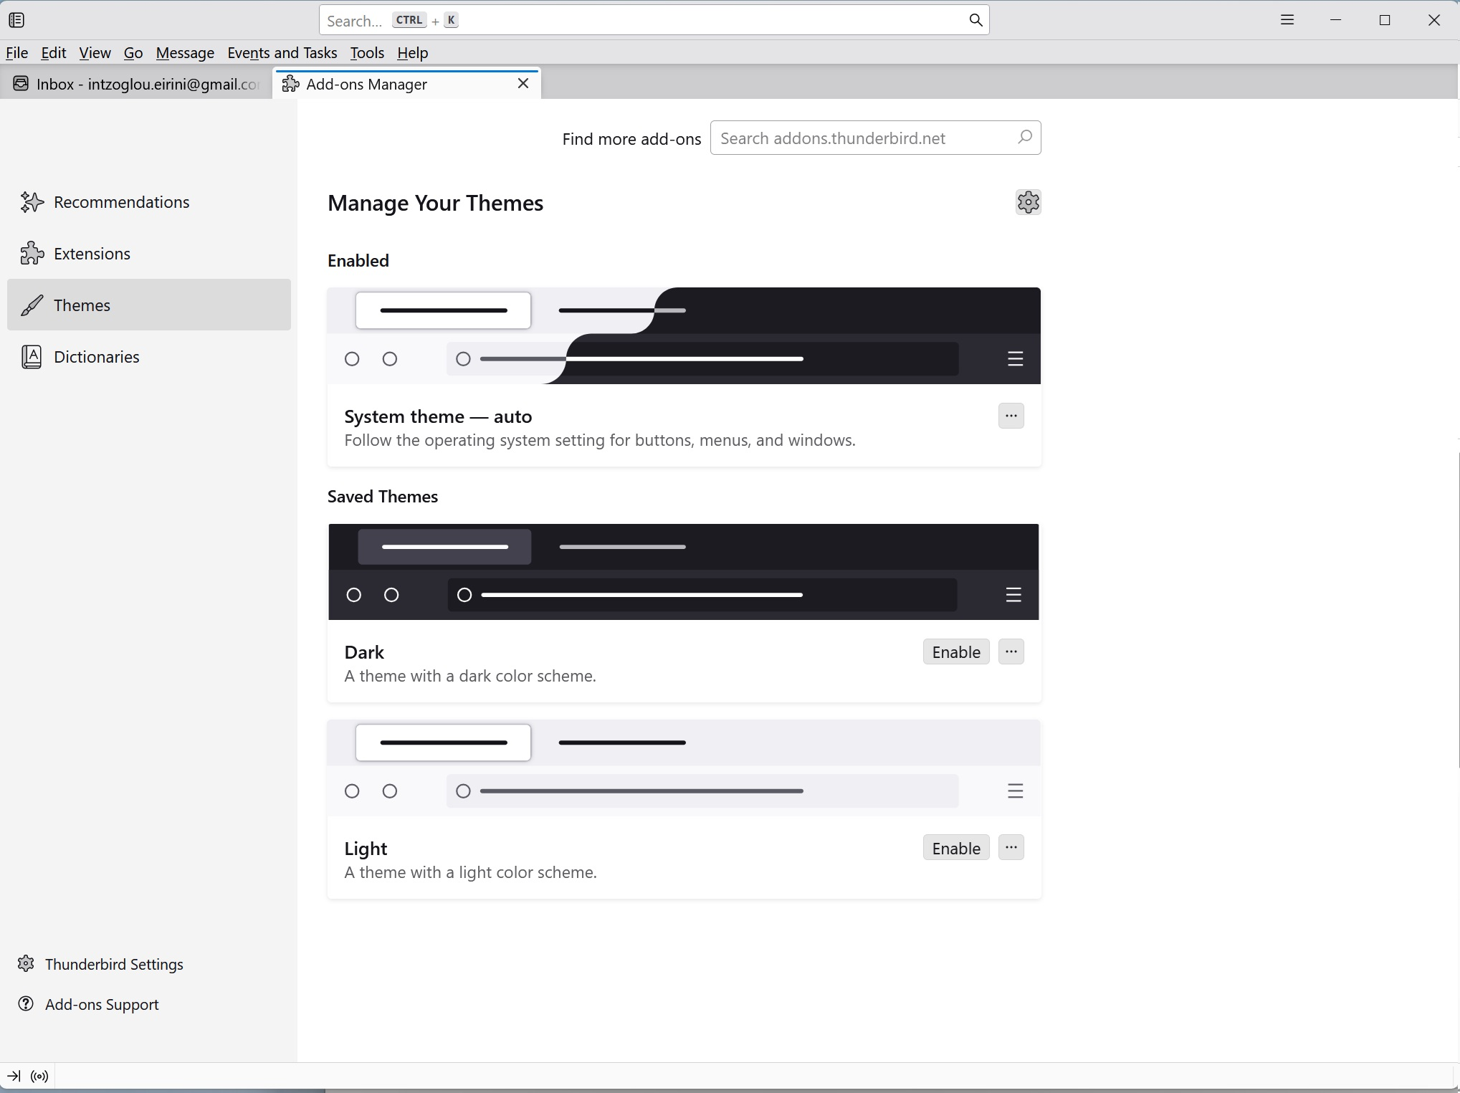
Task: Close the Add-ons Manager tab
Action: (x=523, y=84)
